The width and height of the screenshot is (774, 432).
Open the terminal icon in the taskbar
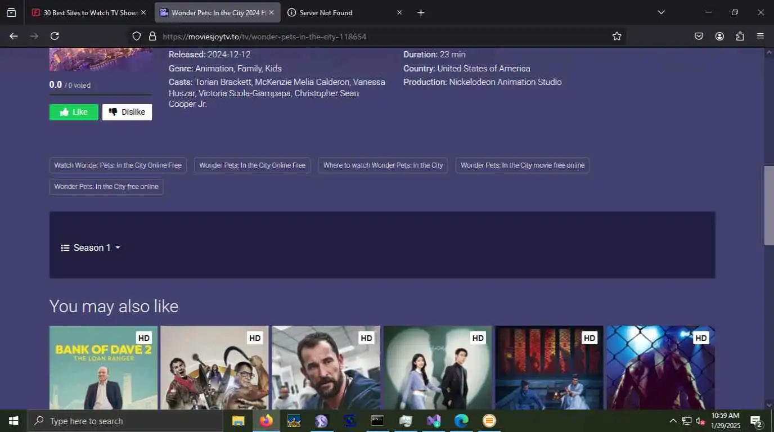tap(377, 421)
